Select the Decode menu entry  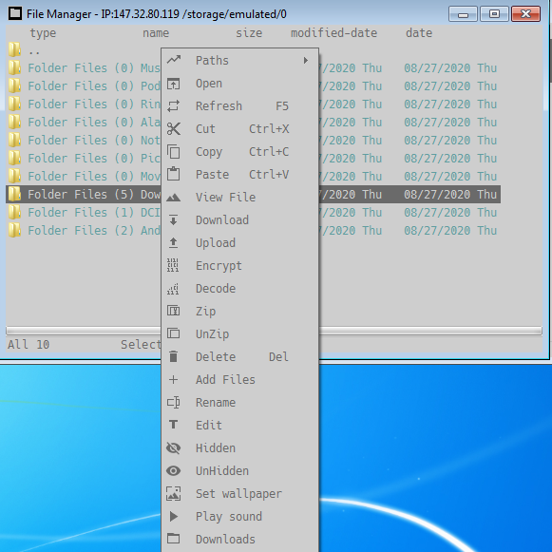(x=240, y=288)
